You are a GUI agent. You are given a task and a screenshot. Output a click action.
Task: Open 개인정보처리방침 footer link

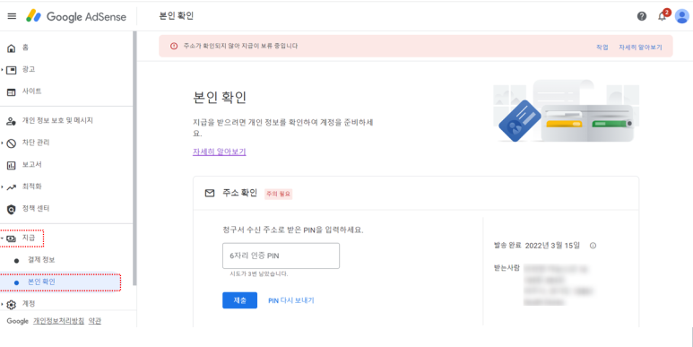coord(58,321)
